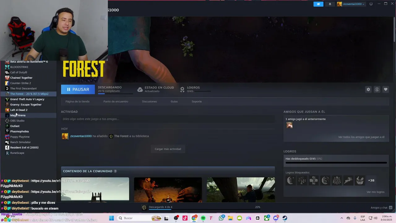Open Punto de encuentro tab

116,102
